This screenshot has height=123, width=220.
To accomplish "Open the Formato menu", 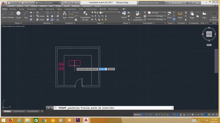I will pos(43,6).
